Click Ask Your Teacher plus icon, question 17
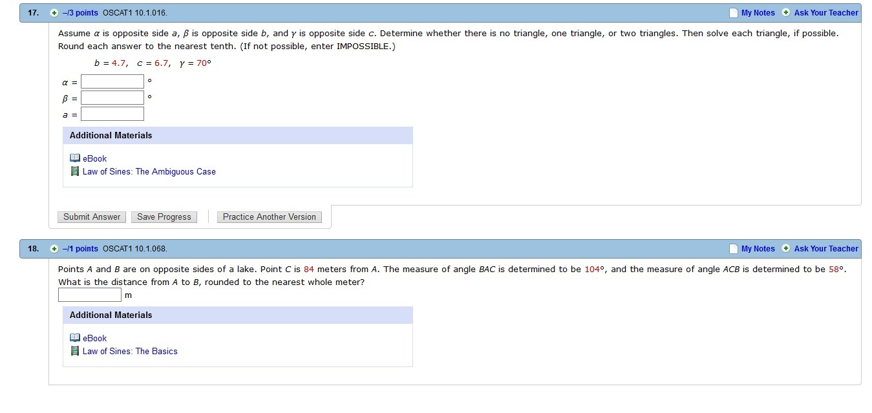Image resolution: width=872 pixels, height=413 pixels. [x=786, y=13]
